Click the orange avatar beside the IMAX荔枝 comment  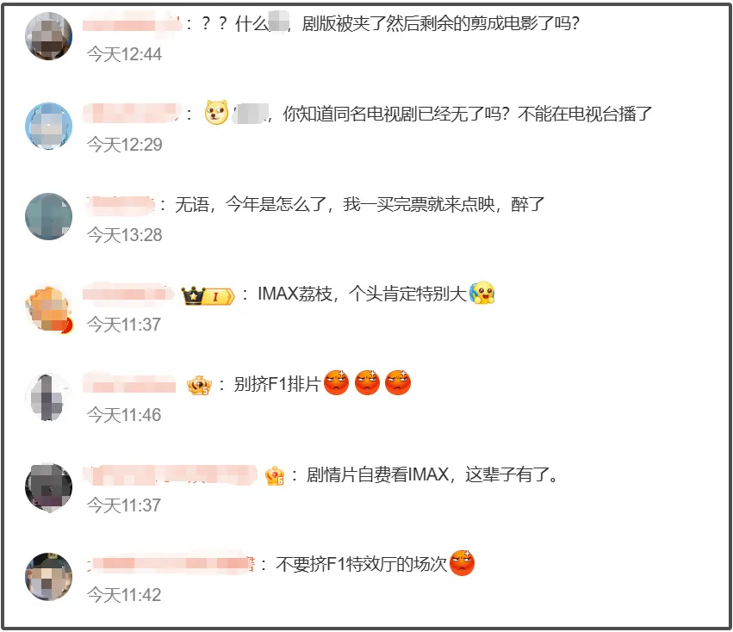click(x=48, y=309)
